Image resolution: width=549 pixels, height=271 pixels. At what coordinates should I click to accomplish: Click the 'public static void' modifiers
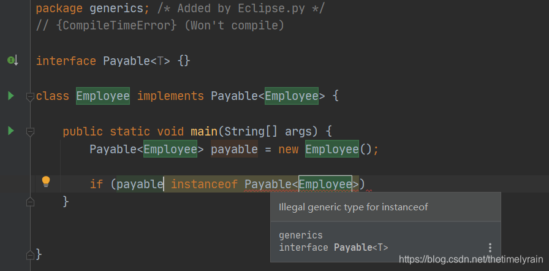(123, 131)
